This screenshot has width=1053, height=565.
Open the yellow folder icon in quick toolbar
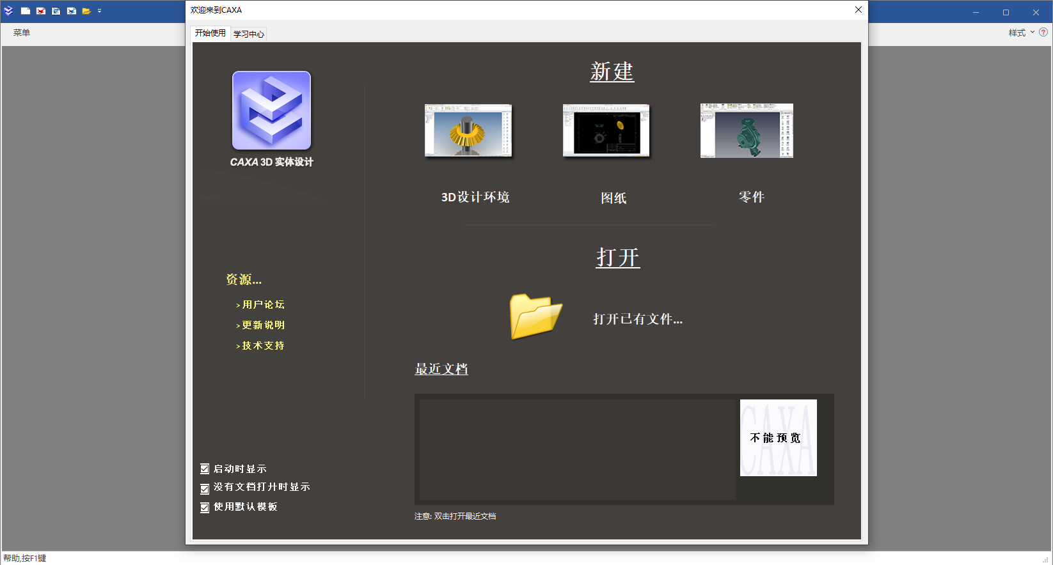(x=86, y=11)
